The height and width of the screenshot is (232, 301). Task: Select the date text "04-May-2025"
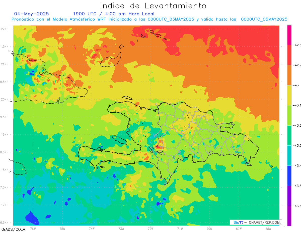[x=32, y=14]
